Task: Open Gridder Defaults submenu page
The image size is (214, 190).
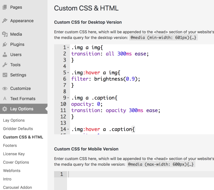Action: [x=18, y=129]
